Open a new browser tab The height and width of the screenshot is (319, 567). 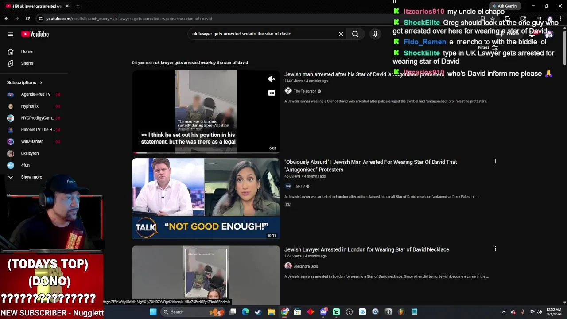pos(78,6)
